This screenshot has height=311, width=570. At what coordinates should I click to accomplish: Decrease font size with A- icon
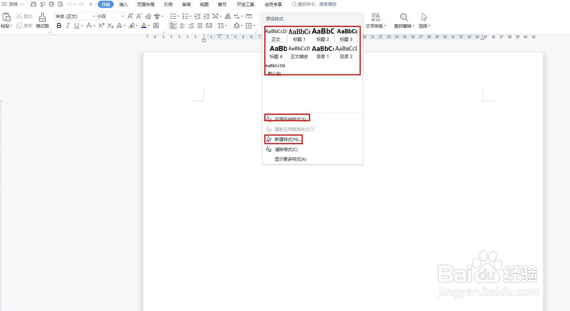(139, 16)
